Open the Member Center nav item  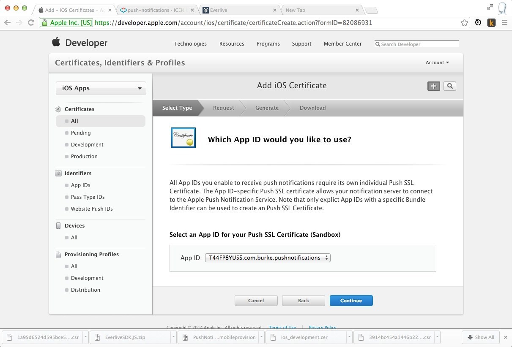point(342,44)
